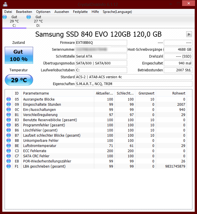
Task: Click the Firmware field EXT0BB6Q
Action: click(101, 43)
